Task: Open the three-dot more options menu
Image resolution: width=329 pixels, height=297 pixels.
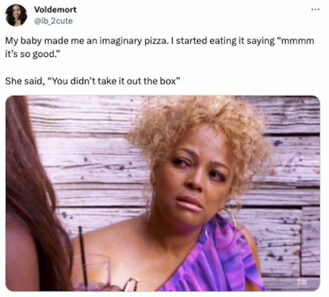Action: (315, 9)
